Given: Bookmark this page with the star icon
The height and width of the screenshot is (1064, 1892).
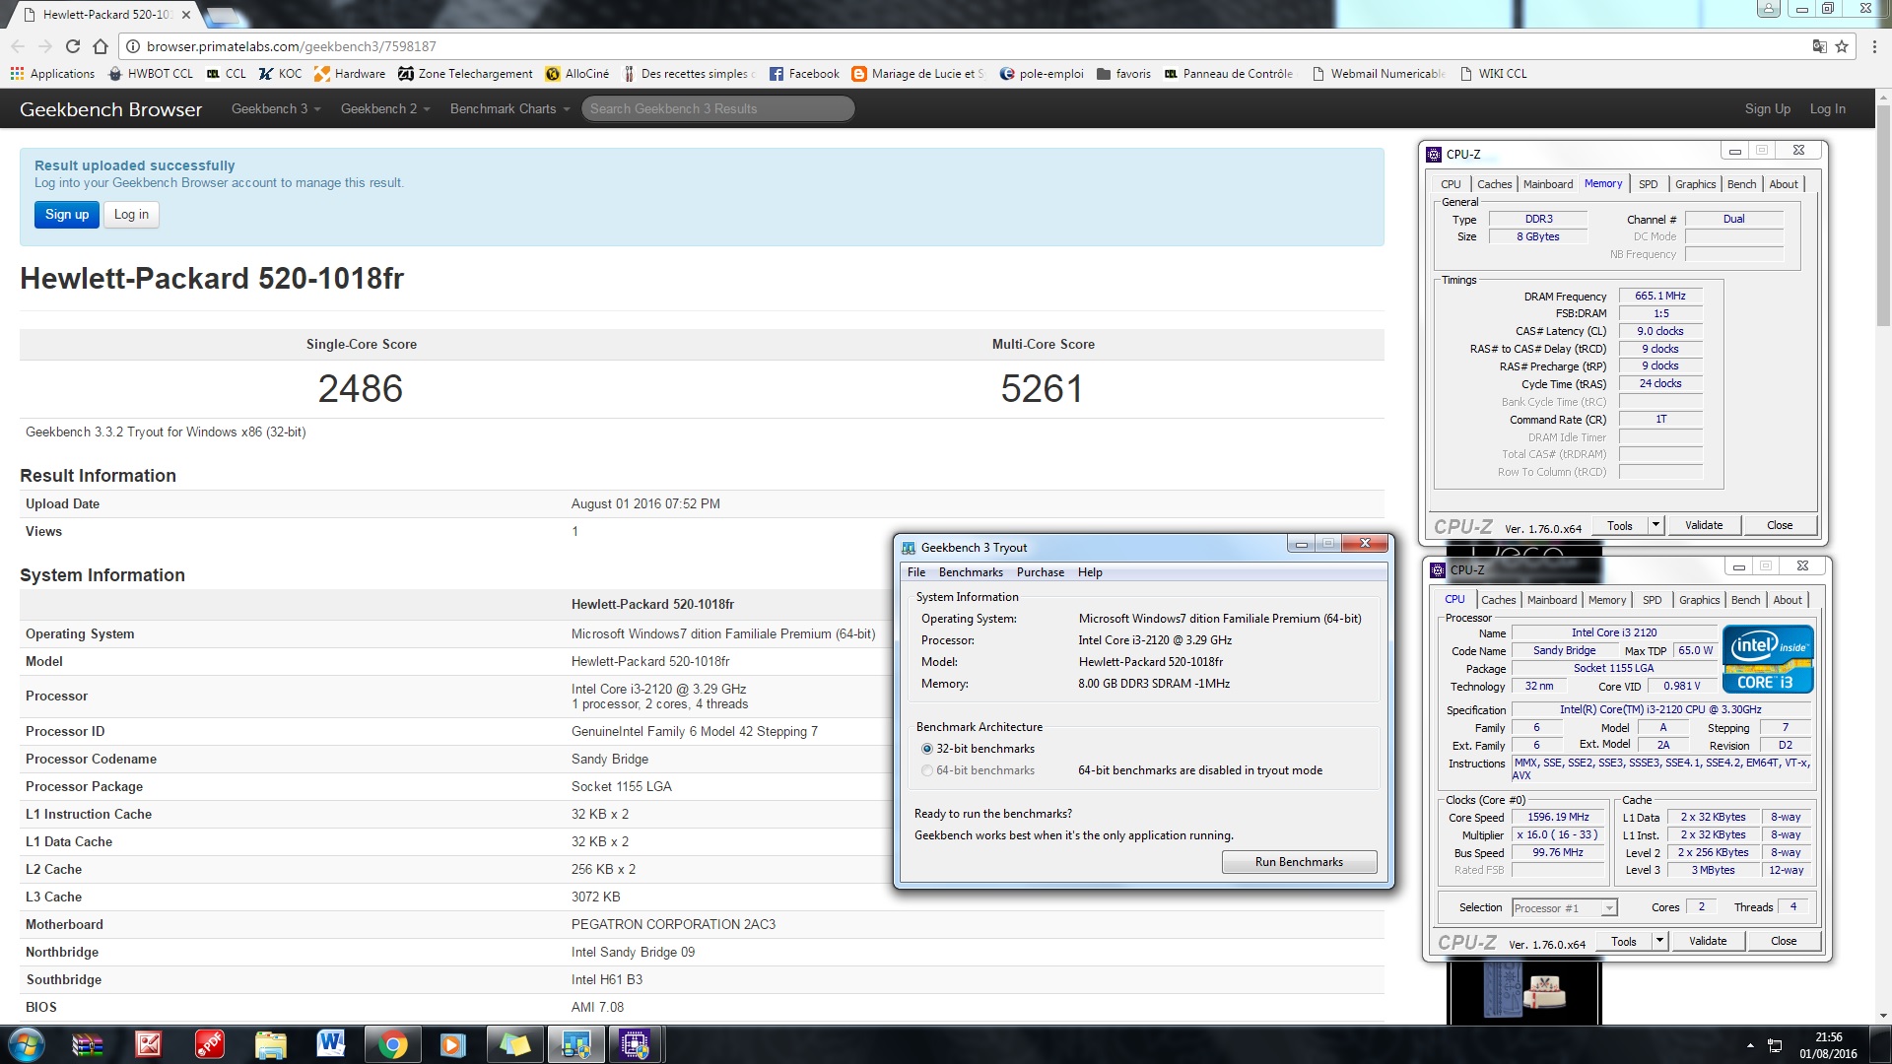Looking at the screenshot, I should (x=1841, y=46).
